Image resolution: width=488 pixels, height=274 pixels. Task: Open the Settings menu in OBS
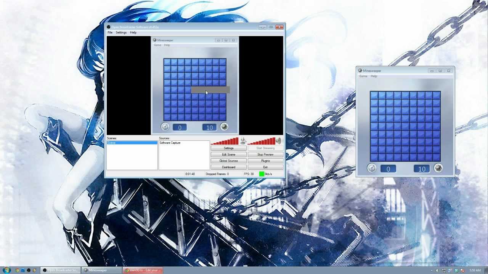(x=121, y=32)
